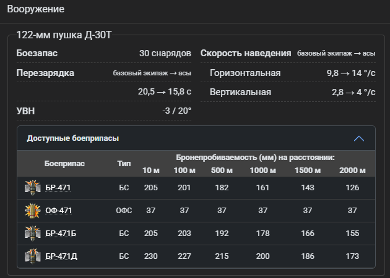Open the БР-471Д ammo link
The width and height of the screenshot is (390, 278).
coord(61,256)
